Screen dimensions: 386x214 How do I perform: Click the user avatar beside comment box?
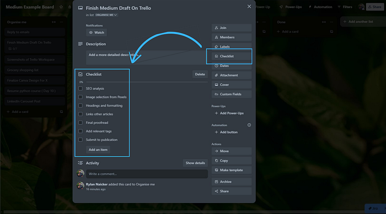(81, 173)
